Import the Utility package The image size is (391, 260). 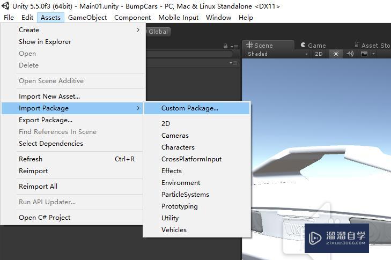197,218
